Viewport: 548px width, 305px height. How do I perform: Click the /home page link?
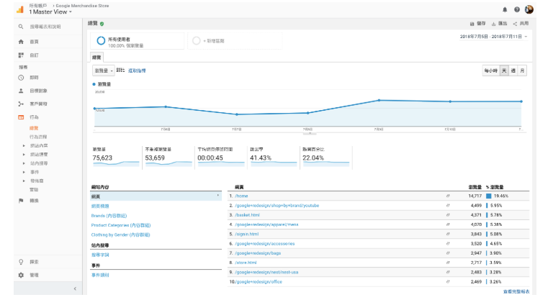pos(241,196)
